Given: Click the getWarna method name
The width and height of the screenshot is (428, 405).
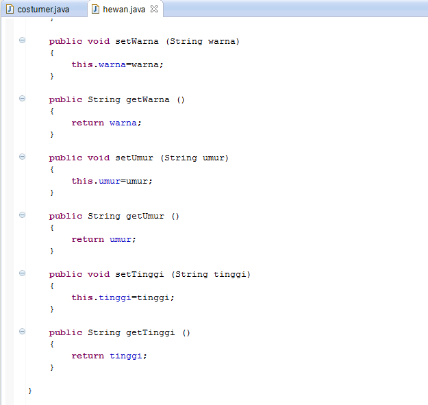Looking at the screenshot, I should [x=148, y=99].
